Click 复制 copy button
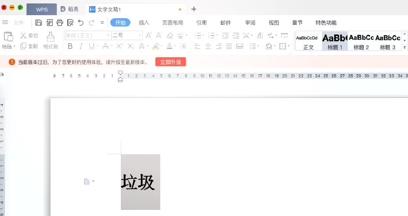This screenshot has height=216, width=408. 29,46
